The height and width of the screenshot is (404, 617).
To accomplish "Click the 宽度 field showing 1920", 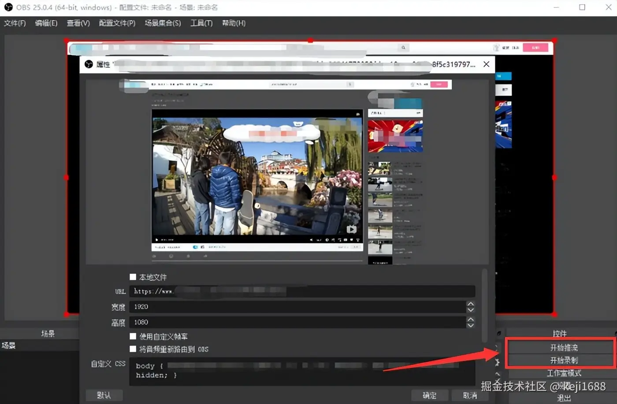I will pos(297,307).
